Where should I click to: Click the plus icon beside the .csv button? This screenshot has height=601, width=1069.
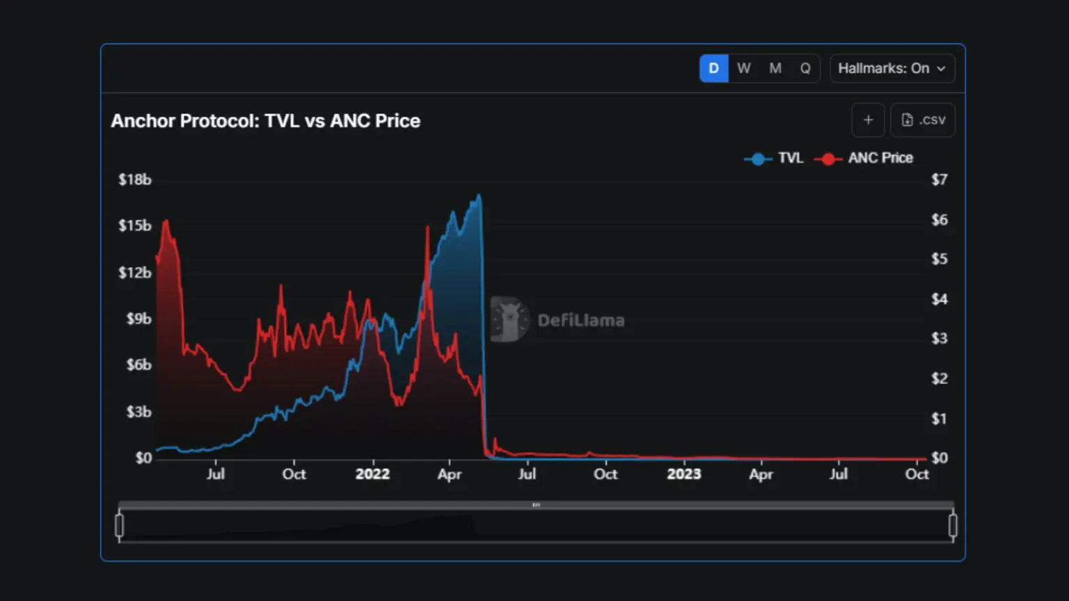tap(868, 120)
